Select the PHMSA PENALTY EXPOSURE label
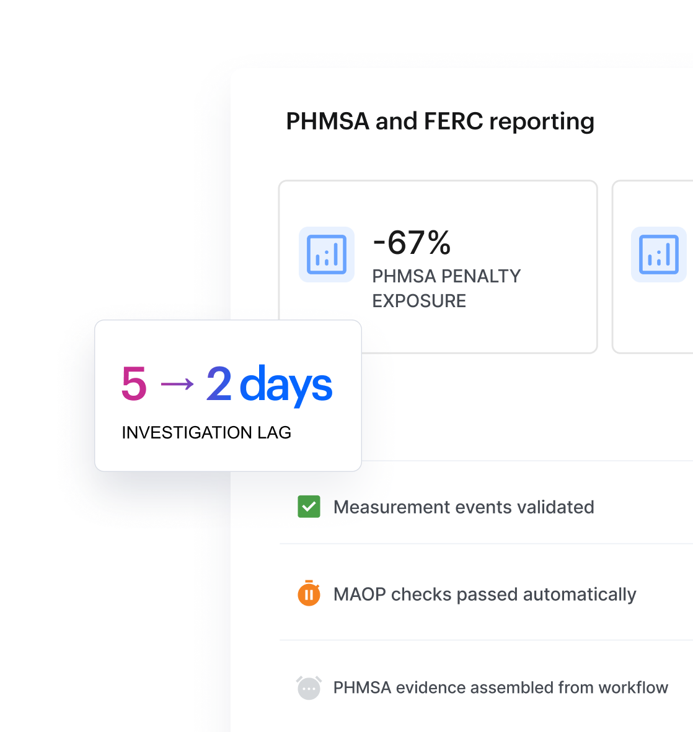The width and height of the screenshot is (693, 732). [446, 289]
